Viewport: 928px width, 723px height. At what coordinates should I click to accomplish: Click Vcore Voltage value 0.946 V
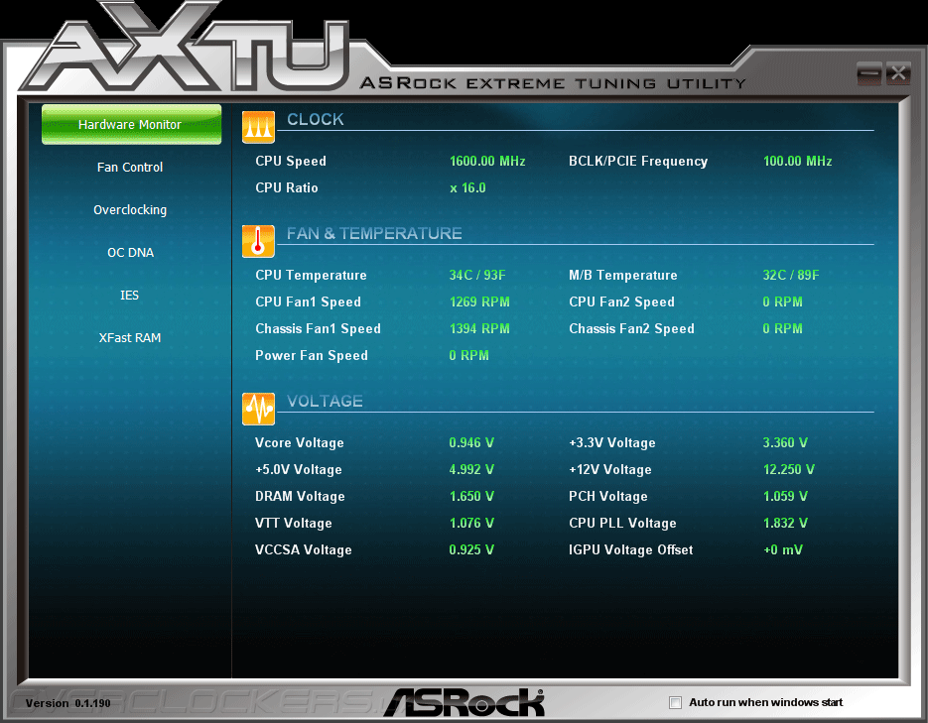(x=471, y=442)
